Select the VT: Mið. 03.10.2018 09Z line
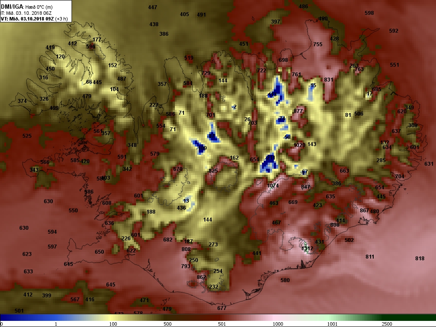The height and width of the screenshot is (327, 436). coord(34,19)
